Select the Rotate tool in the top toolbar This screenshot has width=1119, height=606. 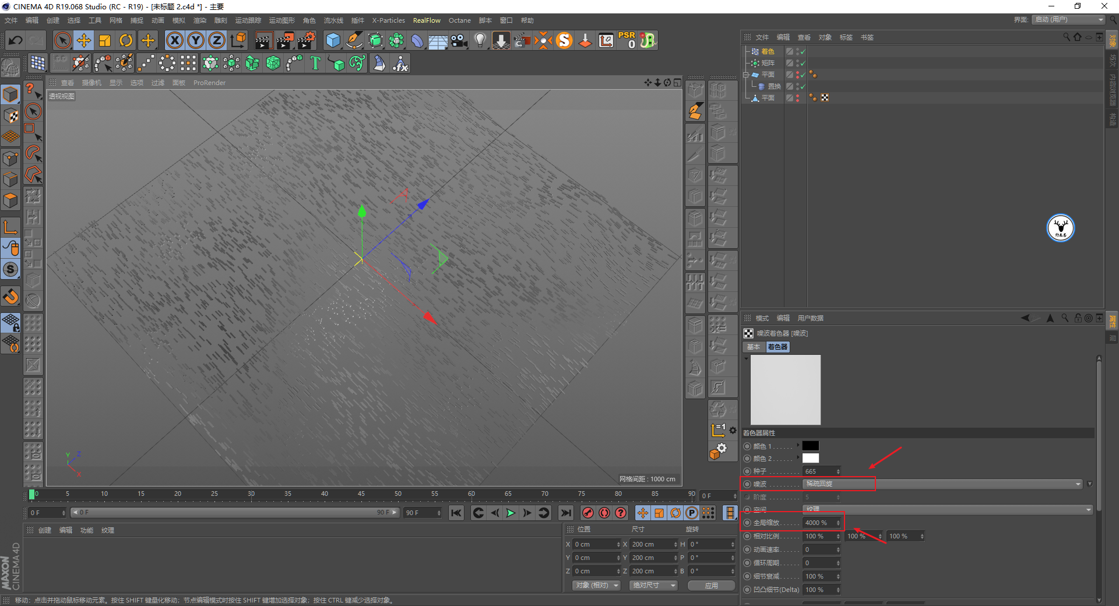126,40
